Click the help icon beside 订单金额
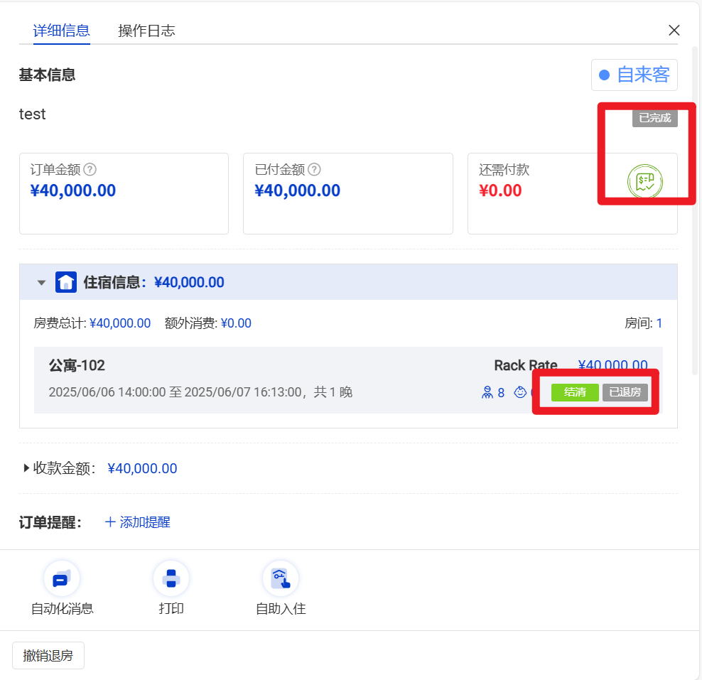702x680 pixels. point(90,170)
